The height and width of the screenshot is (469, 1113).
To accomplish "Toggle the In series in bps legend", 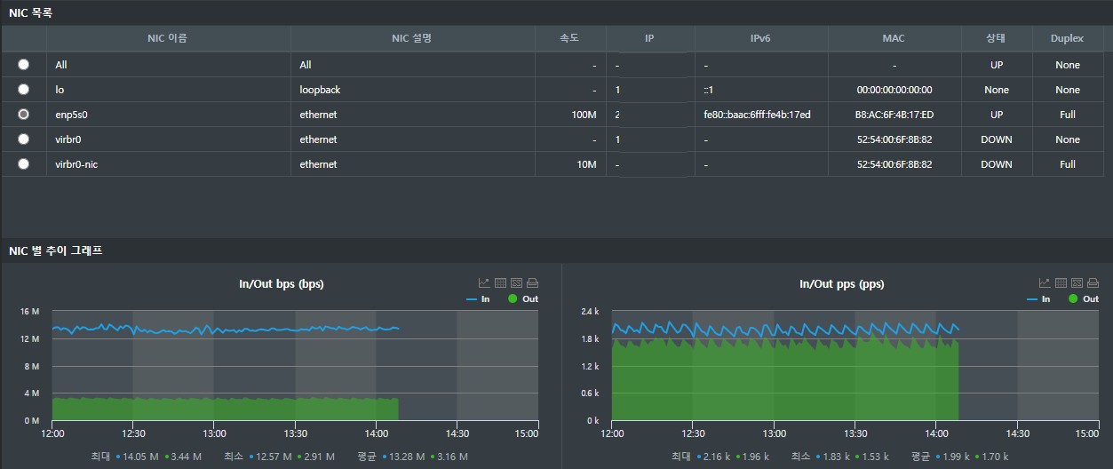I will tap(478, 299).
